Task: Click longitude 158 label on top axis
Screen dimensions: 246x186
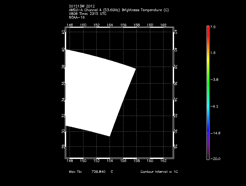Action: [x=136, y=25]
